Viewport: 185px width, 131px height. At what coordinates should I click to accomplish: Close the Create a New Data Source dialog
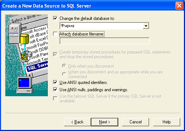pos(179,6)
